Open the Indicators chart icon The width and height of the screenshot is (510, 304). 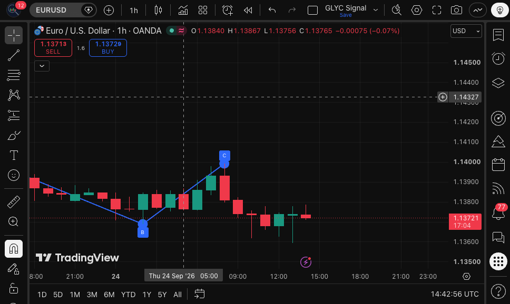(183, 10)
